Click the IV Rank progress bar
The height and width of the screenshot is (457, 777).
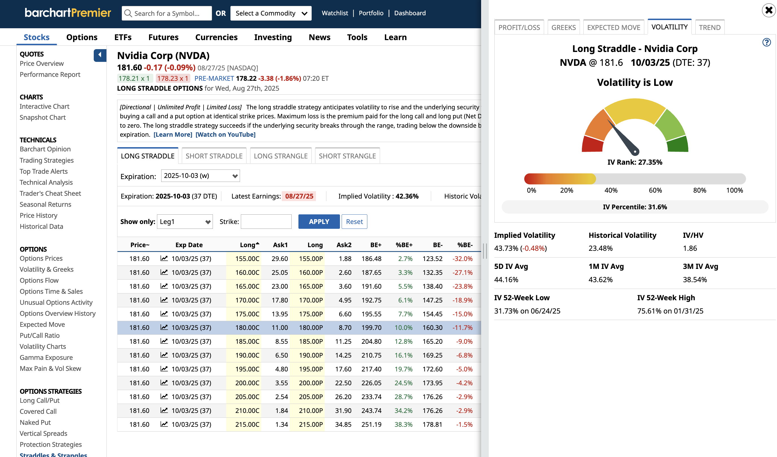tap(635, 179)
